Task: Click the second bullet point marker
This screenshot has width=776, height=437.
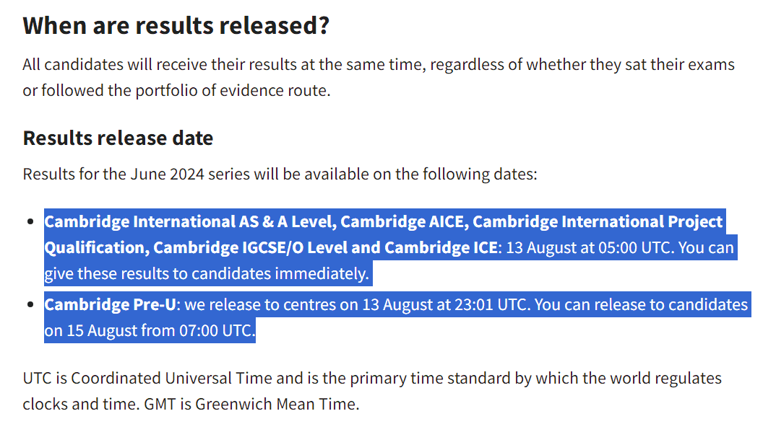Action: (x=30, y=304)
